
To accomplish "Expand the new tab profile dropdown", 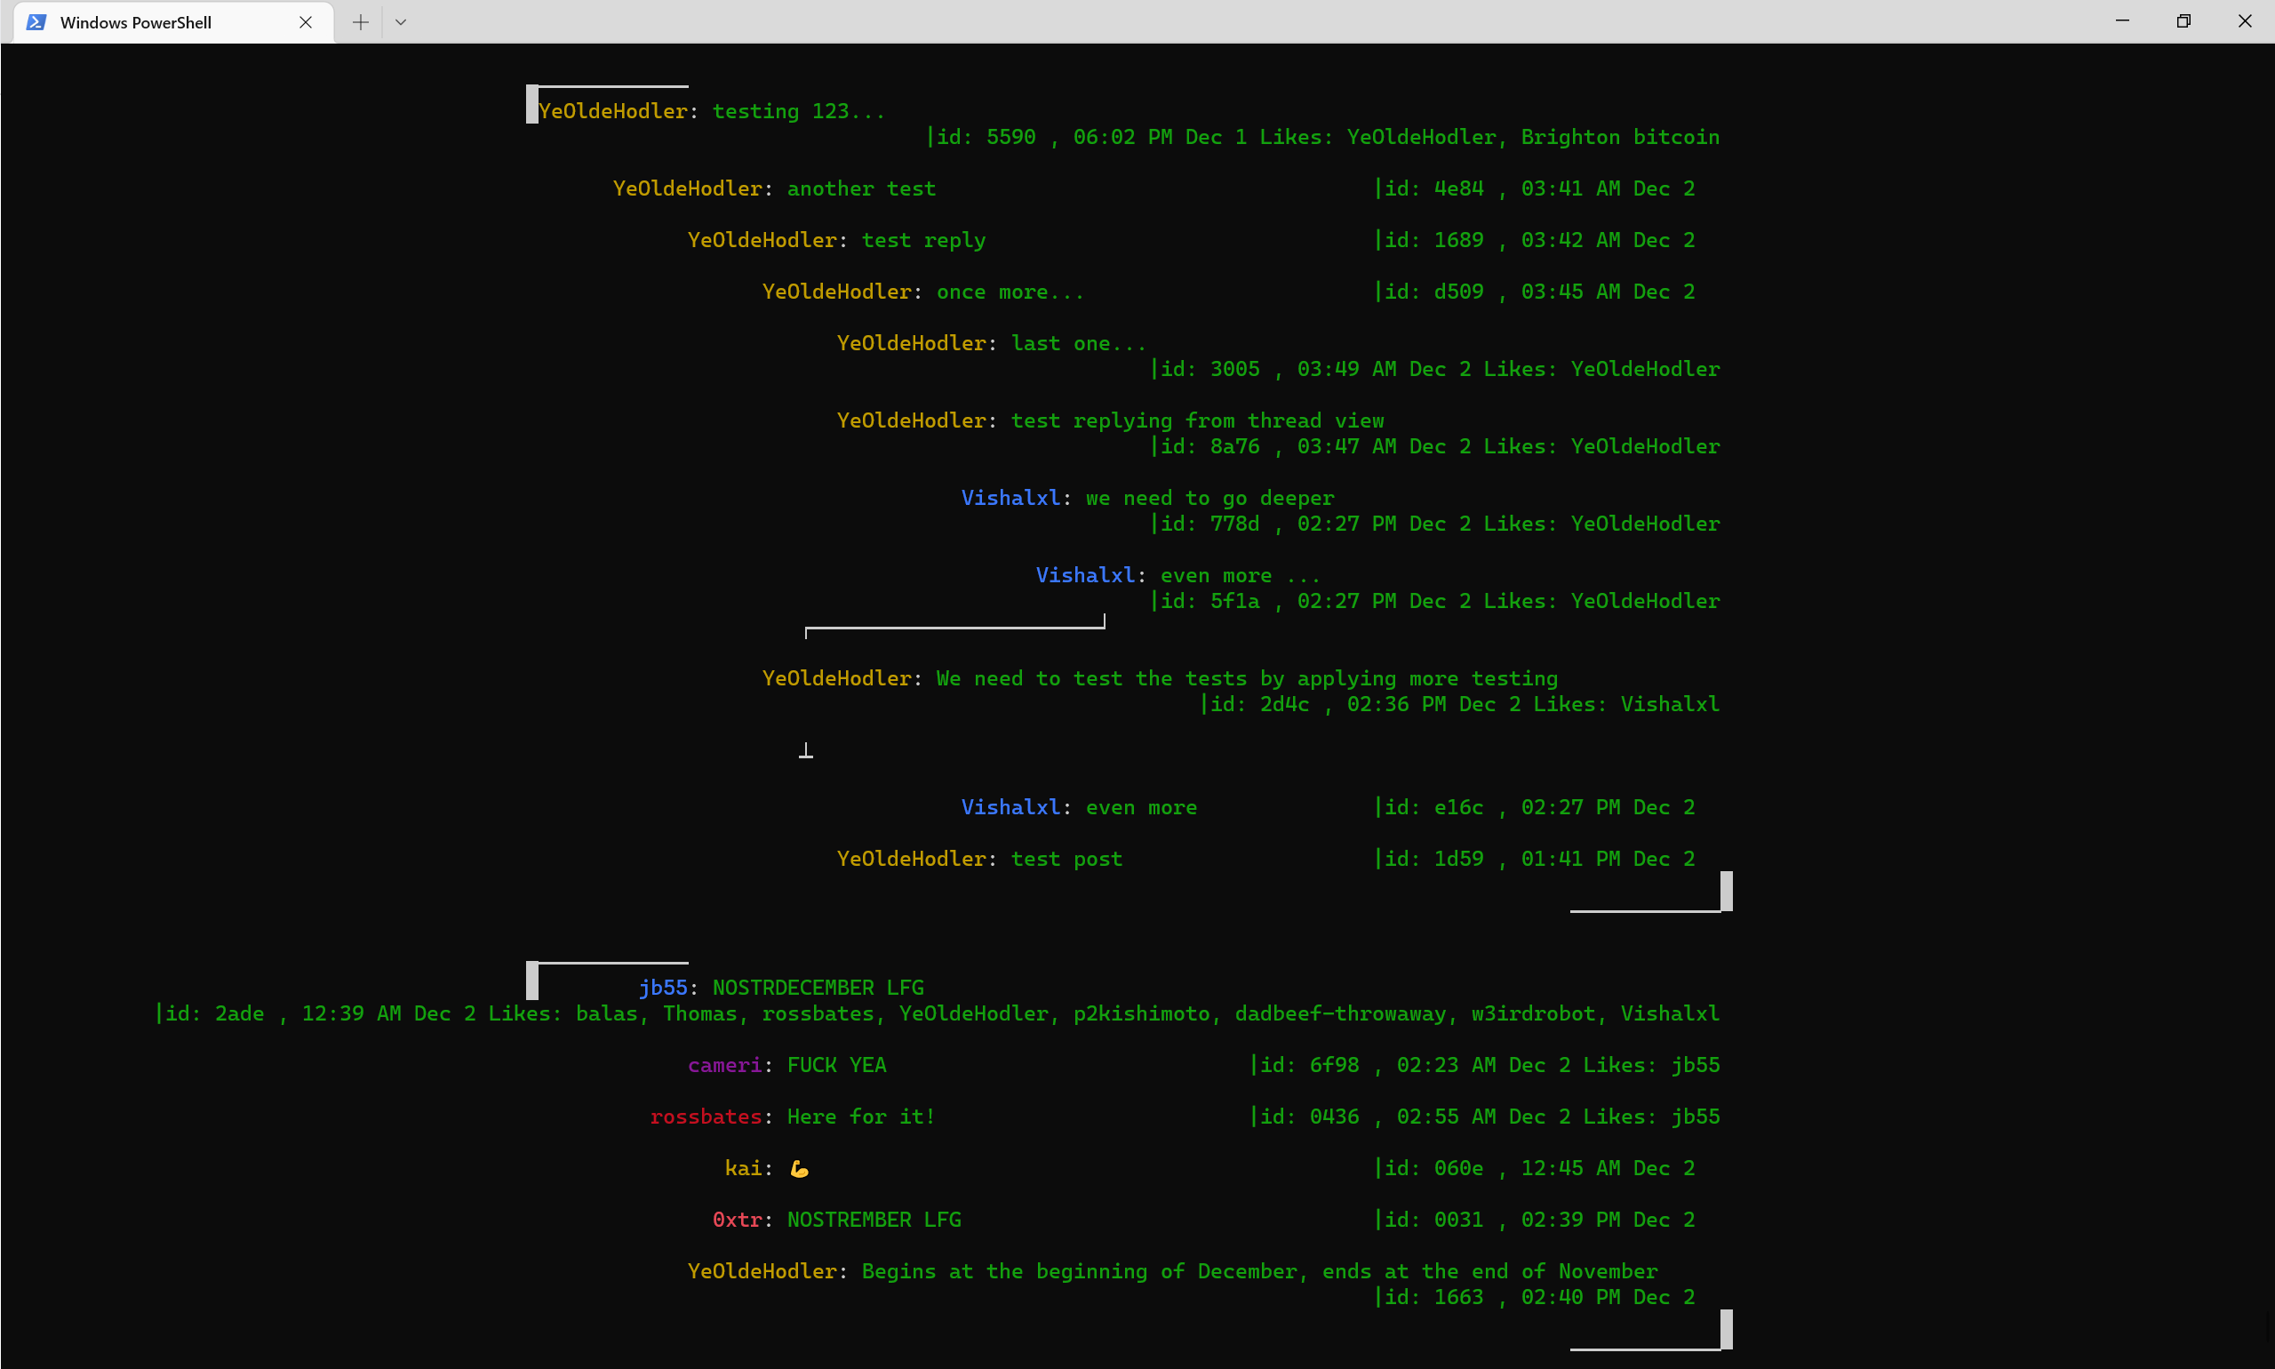I will point(400,22).
